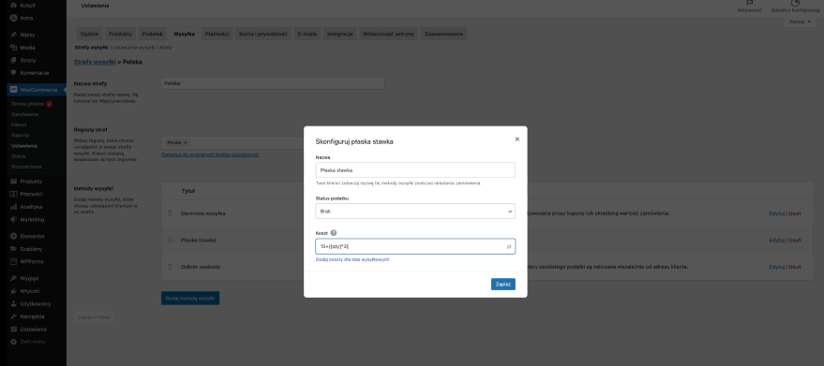The width and height of the screenshot is (824, 366).
Task: Click the Produkty sidebar icon
Action: click(14, 182)
